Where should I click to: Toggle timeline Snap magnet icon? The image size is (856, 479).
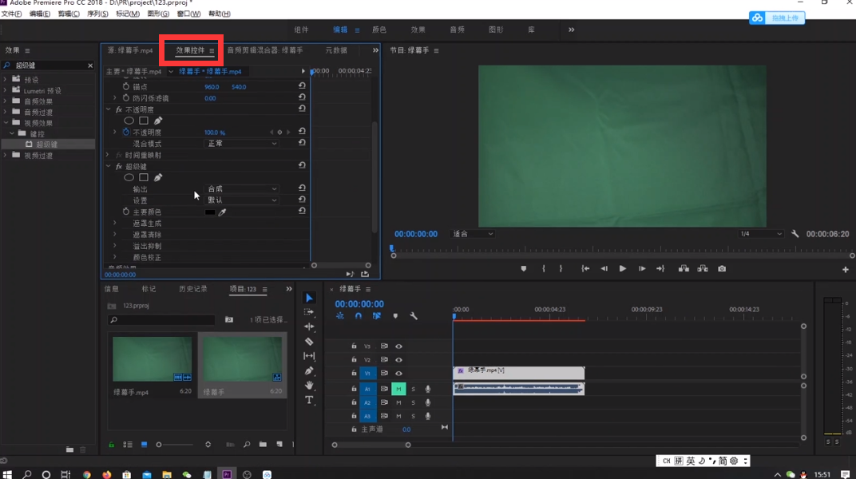point(358,316)
